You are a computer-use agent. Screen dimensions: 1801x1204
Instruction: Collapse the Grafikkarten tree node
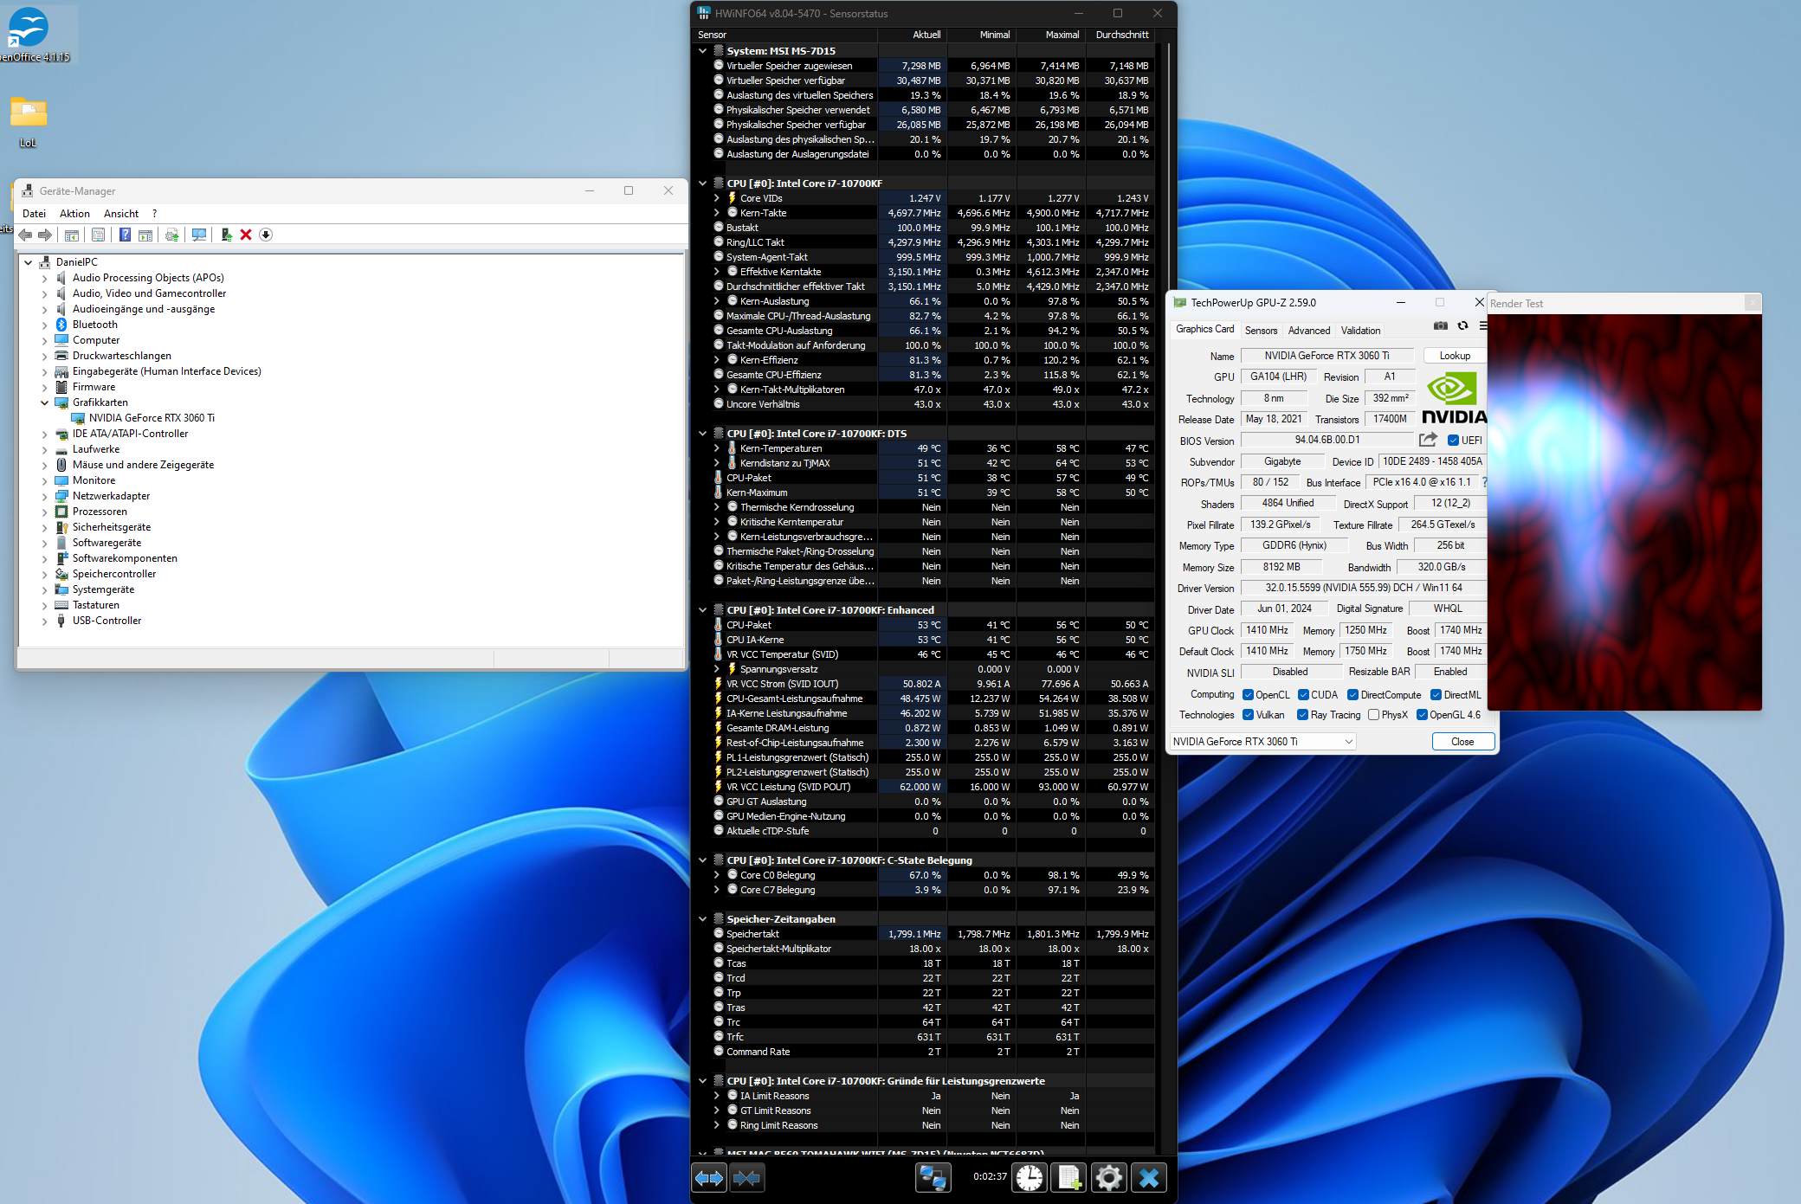point(45,402)
